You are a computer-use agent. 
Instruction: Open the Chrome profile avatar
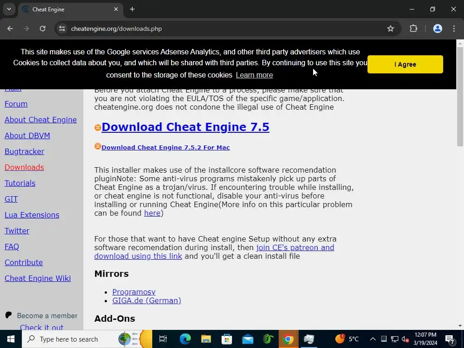click(x=438, y=29)
